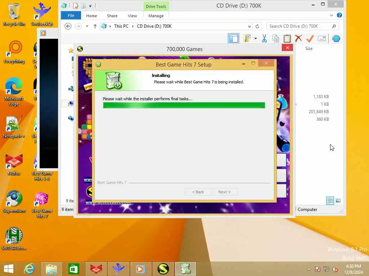Click the 1,183 KB size entry
This screenshot has height=276, width=369.
[x=321, y=97]
